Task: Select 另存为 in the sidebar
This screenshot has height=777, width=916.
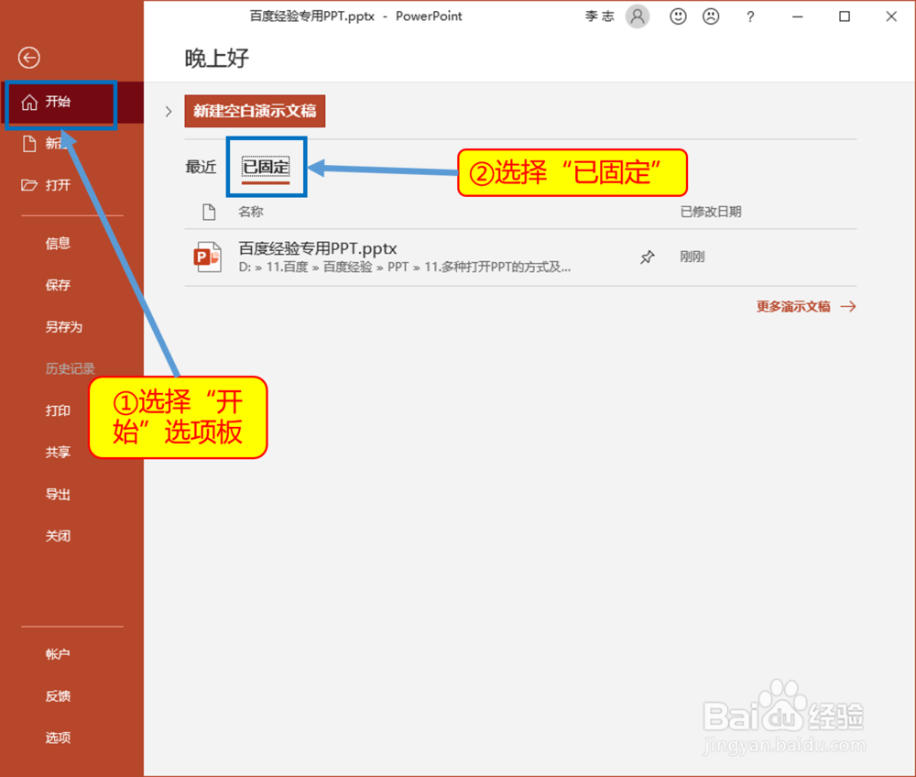Action: click(58, 326)
